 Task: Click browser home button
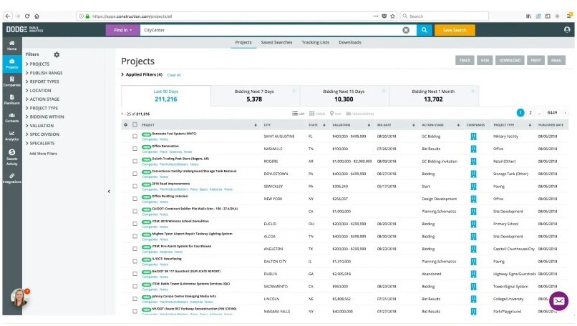point(37,16)
